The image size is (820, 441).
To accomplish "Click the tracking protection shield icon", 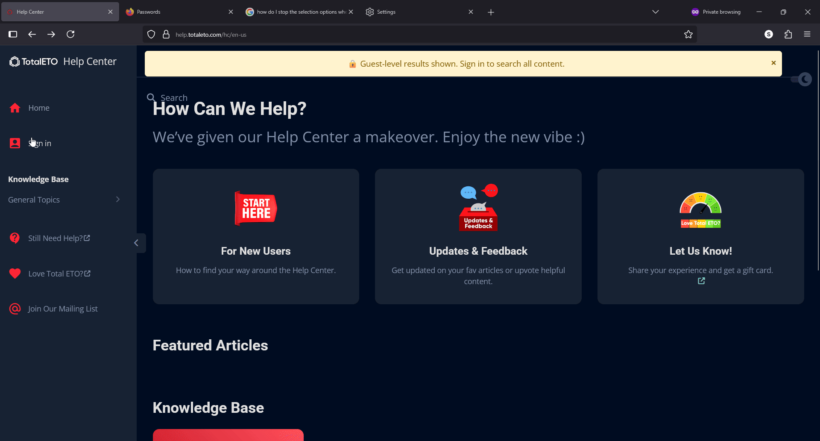I will 151,34.
